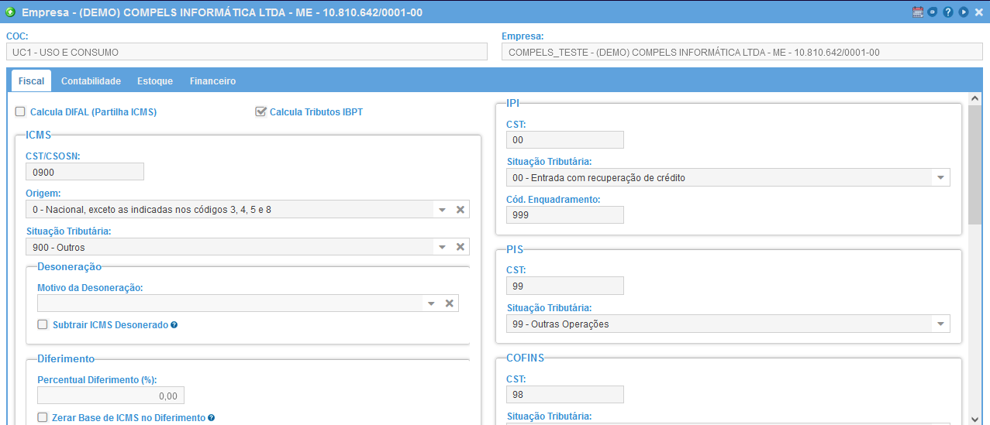Click the scrollbar up arrow
Image resolution: width=990 pixels, height=425 pixels.
(x=975, y=98)
